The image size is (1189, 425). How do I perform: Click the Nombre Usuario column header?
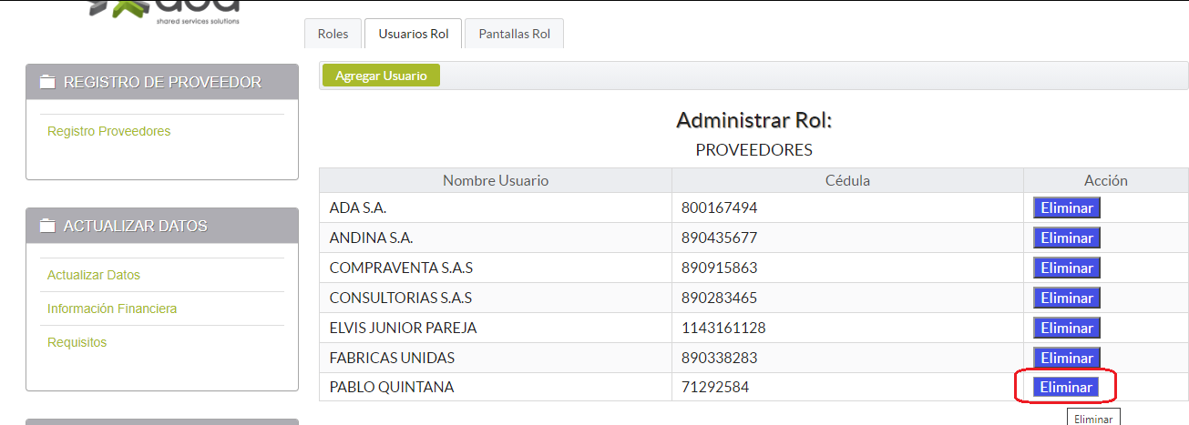click(496, 180)
